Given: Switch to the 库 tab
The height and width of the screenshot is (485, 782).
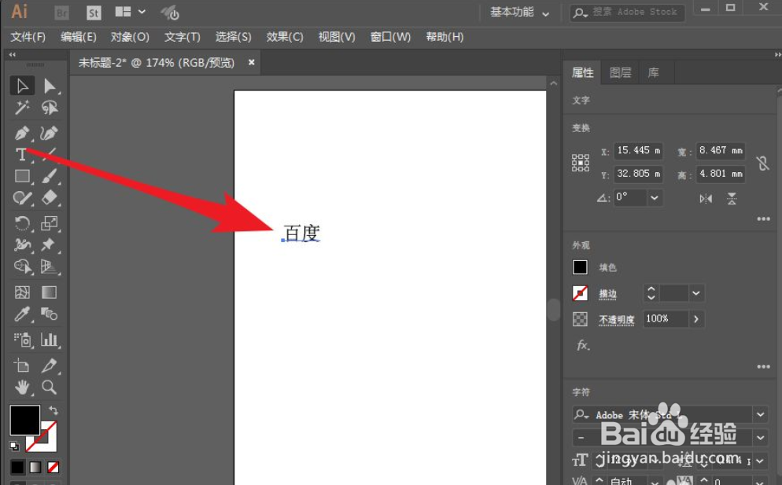Looking at the screenshot, I should 653,73.
